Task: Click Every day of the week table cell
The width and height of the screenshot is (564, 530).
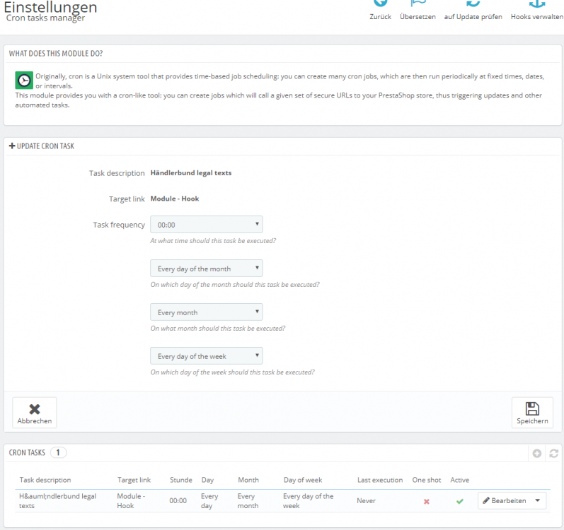Action: pyautogui.click(x=309, y=501)
